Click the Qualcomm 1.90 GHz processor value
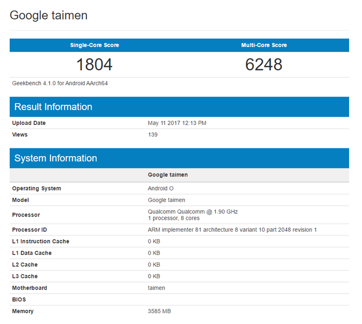Viewport: 362px width, 324px height. point(193,211)
